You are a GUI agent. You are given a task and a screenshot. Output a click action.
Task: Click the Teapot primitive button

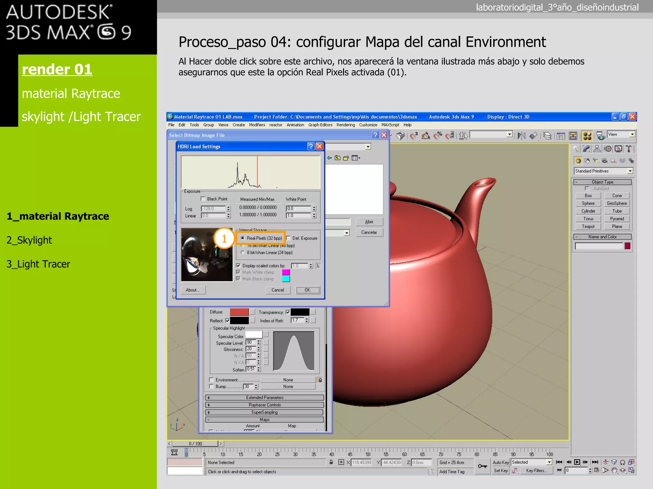588,226
